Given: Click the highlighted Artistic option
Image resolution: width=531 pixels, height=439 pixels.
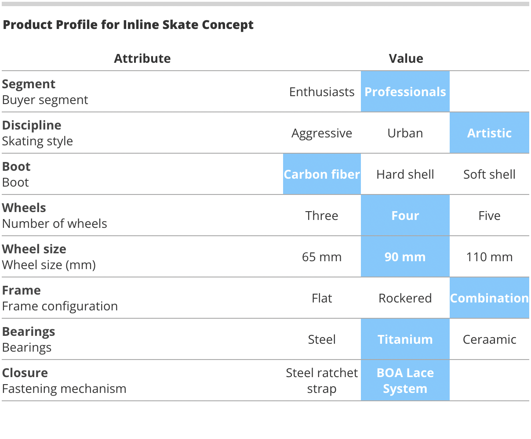Looking at the screenshot, I should point(489,133).
